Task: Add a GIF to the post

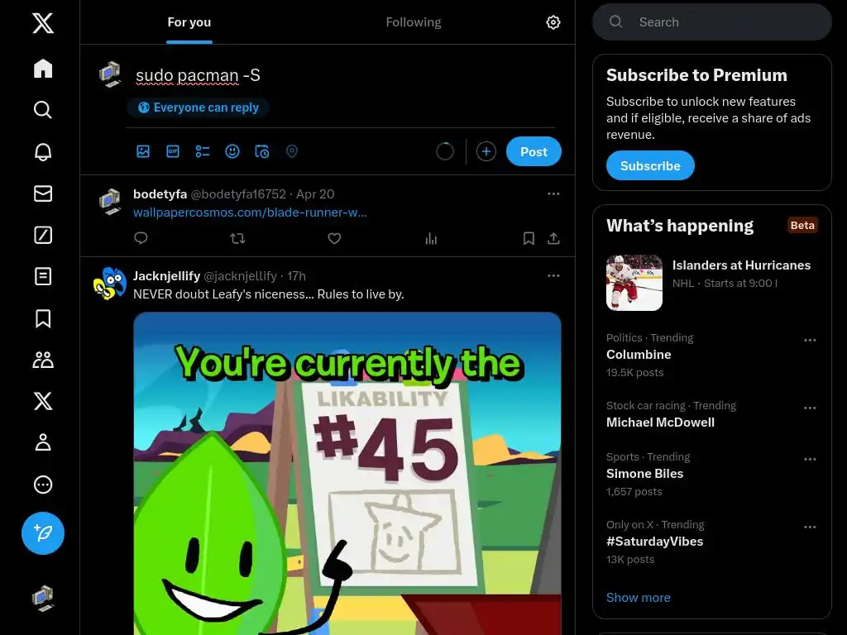Action: (173, 151)
